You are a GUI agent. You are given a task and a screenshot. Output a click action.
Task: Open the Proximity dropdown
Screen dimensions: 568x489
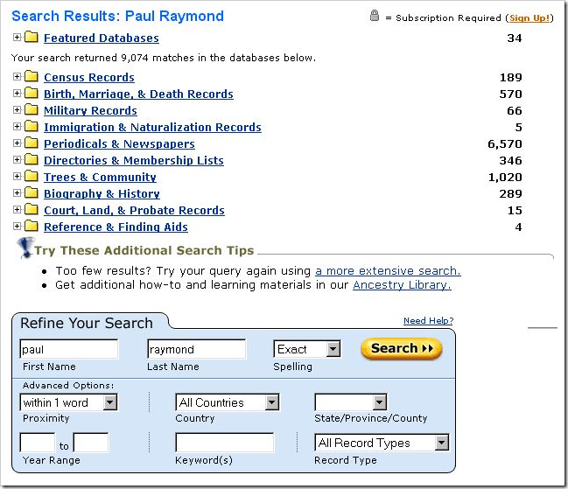coord(109,402)
